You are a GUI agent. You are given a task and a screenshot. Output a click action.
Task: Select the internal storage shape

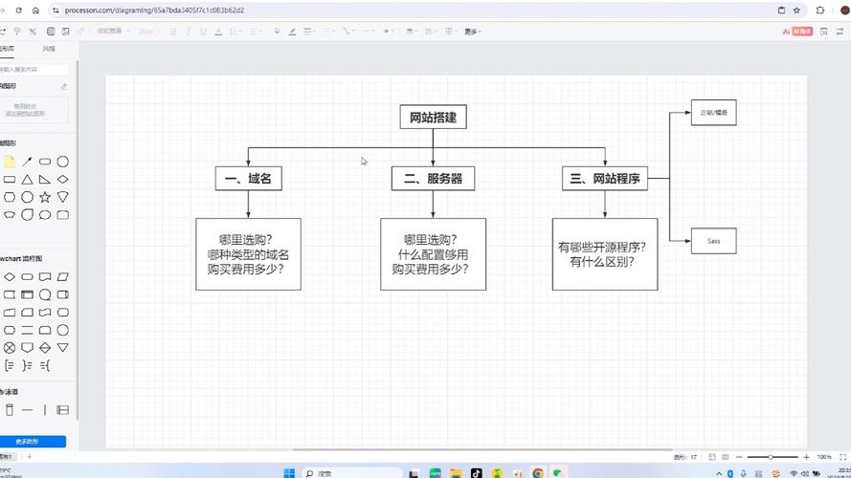(x=27, y=294)
